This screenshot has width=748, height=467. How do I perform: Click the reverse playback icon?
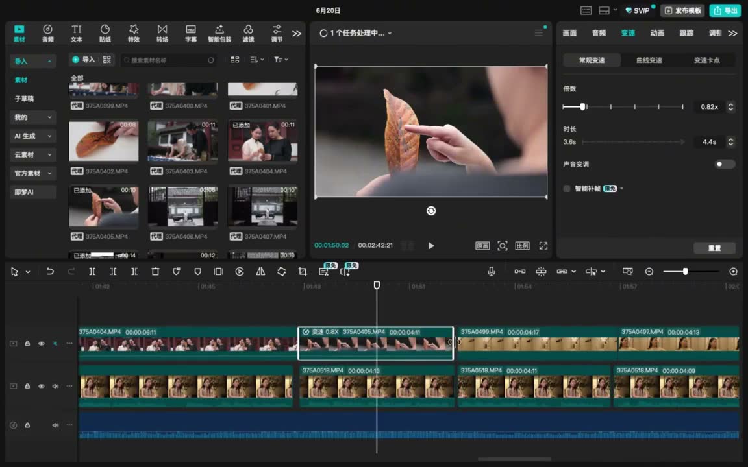point(240,271)
